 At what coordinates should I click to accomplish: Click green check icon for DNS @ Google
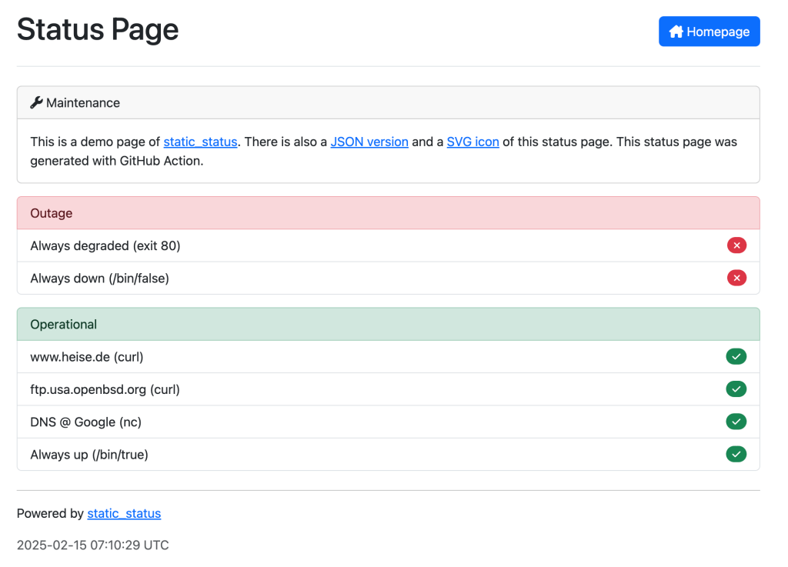point(736,422)
